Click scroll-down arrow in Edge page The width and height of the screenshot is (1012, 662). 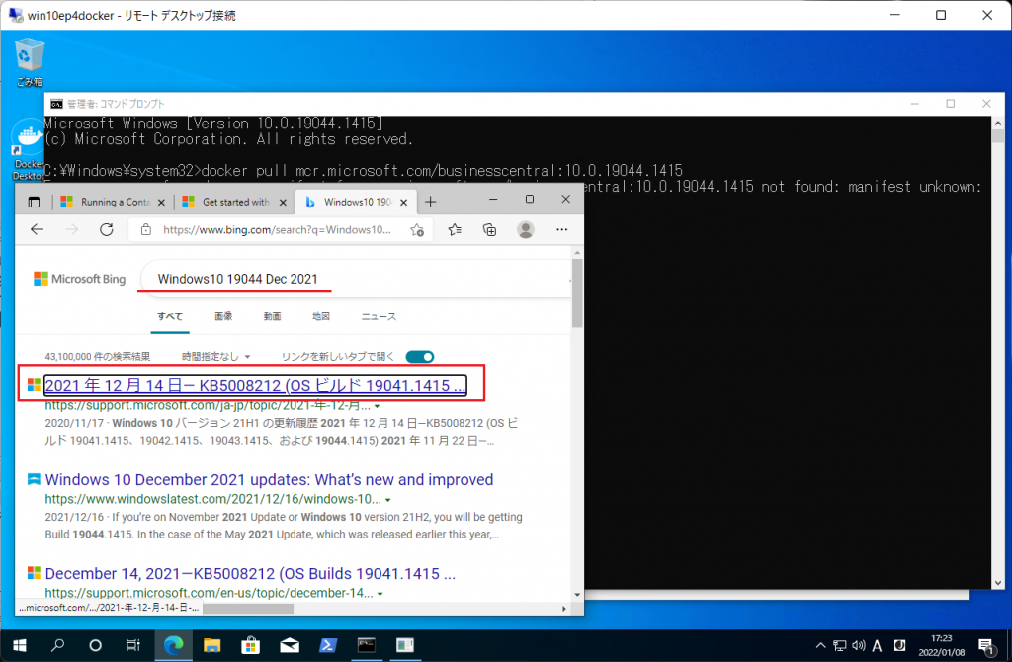(577, 594)
